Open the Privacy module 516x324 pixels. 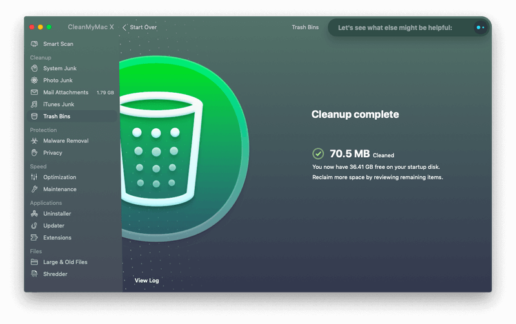53,153
